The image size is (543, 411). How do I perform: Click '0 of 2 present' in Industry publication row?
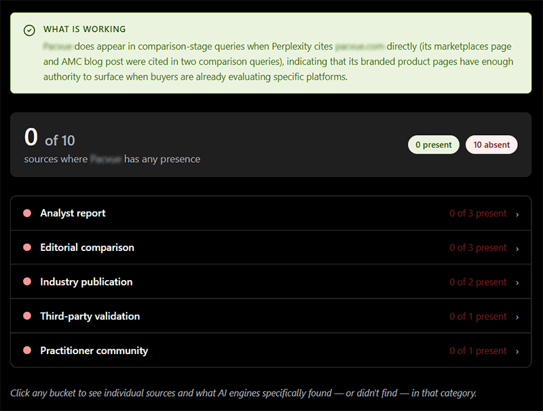(x=478, y=282)
